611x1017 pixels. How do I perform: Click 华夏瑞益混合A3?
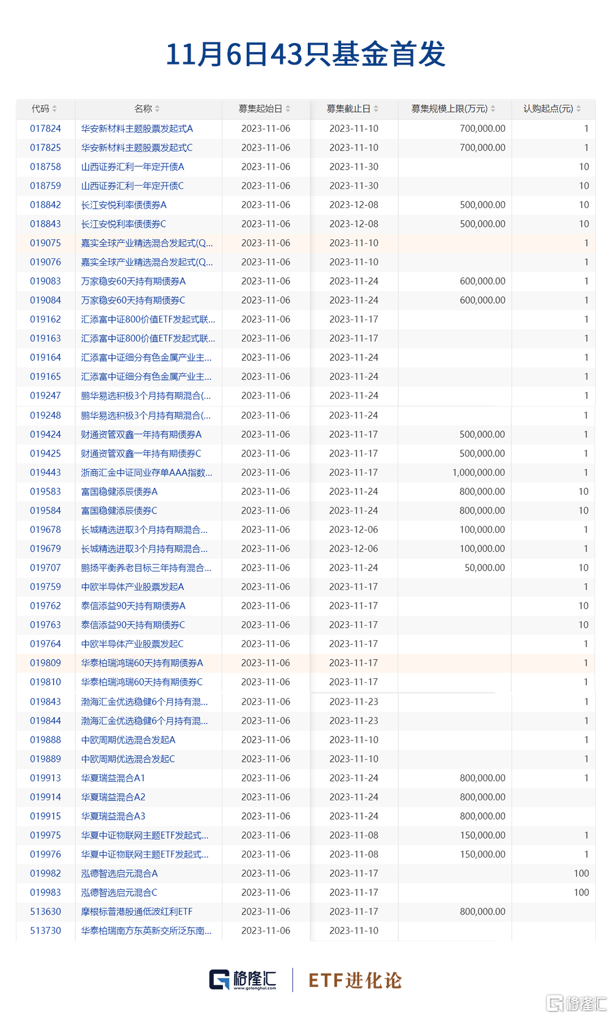[113, 816]
